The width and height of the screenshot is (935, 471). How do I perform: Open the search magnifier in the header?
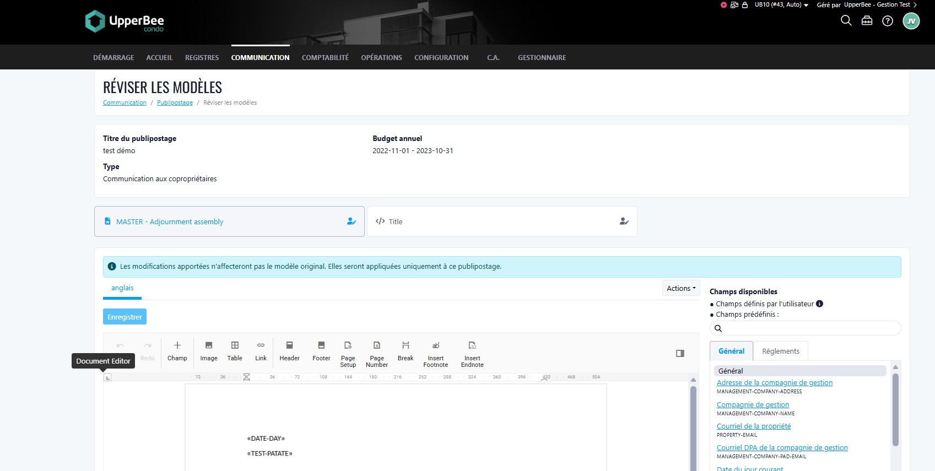[846, 21]
